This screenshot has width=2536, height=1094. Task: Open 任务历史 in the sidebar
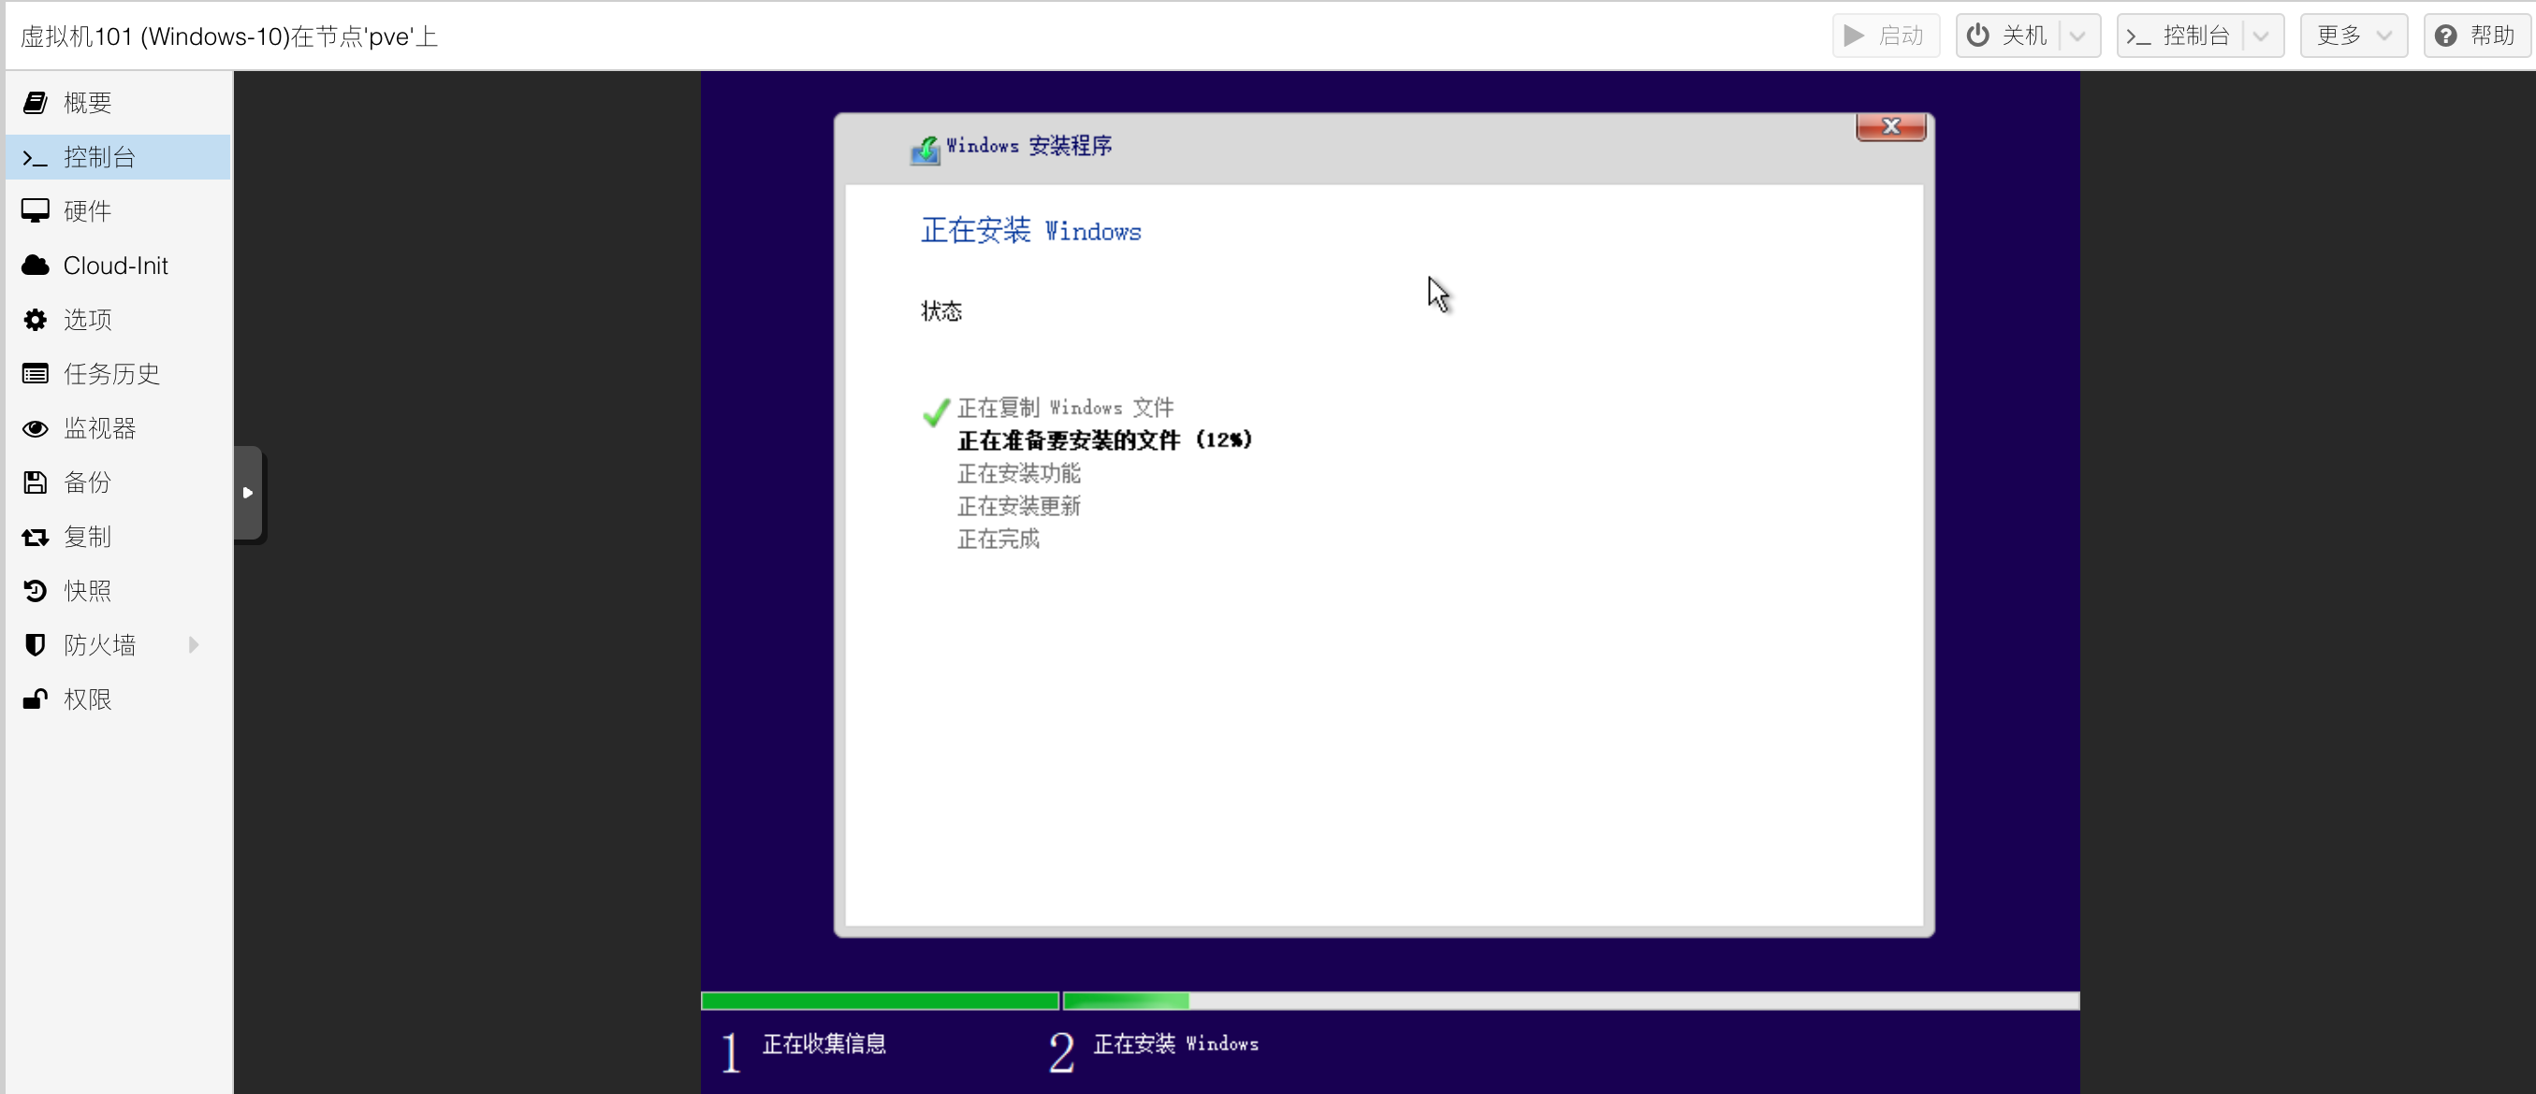pyautogui.click(x=118, y=374)
